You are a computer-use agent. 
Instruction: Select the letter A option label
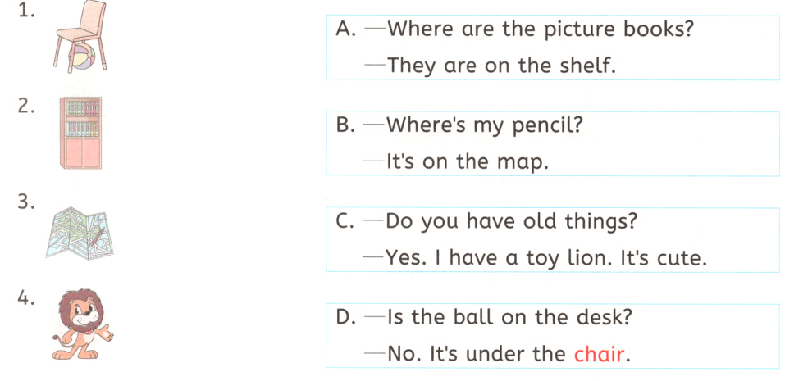coord(345,29)
